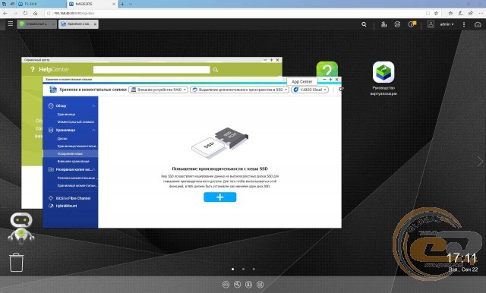This screenshot has height=293, width=486.
Task: Open browser tab list chevron
Action: 131,4
